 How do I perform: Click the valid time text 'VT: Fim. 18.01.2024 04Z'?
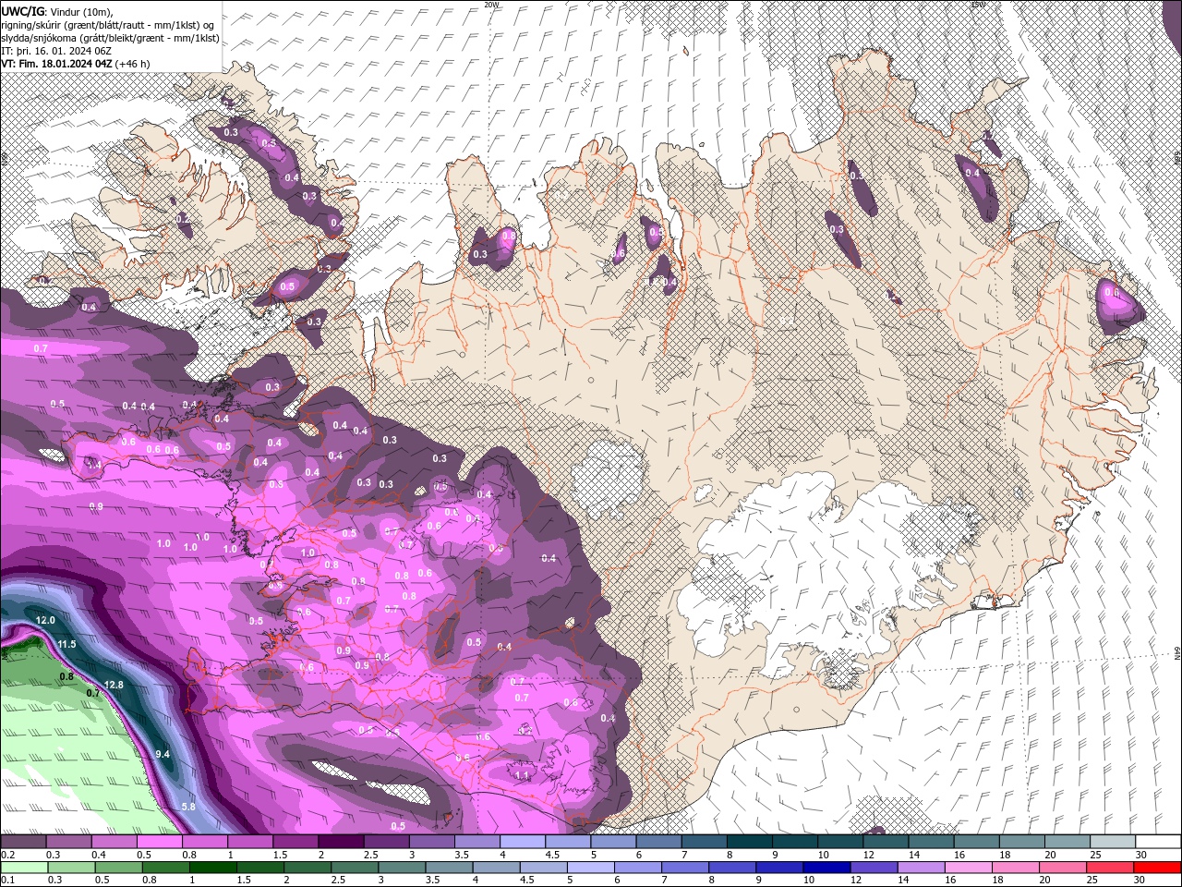click(x=56, y=64)
